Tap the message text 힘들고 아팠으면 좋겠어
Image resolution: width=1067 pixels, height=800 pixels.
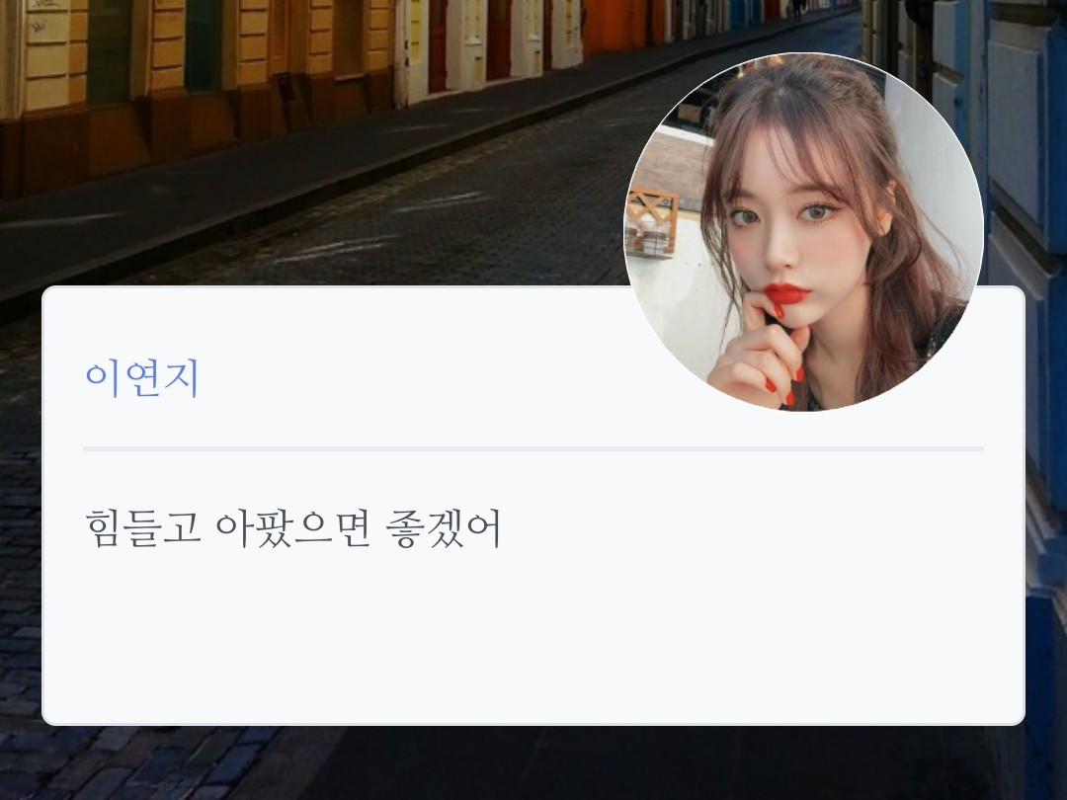[293, 529]
